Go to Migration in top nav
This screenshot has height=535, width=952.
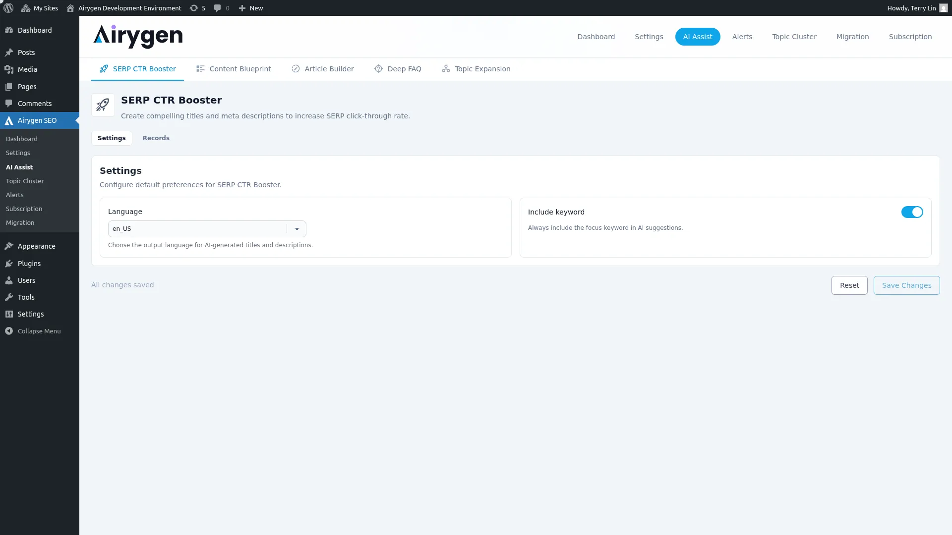click(852, 37)
